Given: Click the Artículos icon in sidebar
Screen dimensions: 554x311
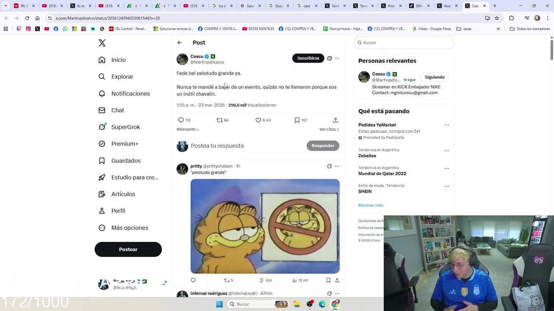Looking at the screenshot, I should pyautogui.click(x=102, y=194).
